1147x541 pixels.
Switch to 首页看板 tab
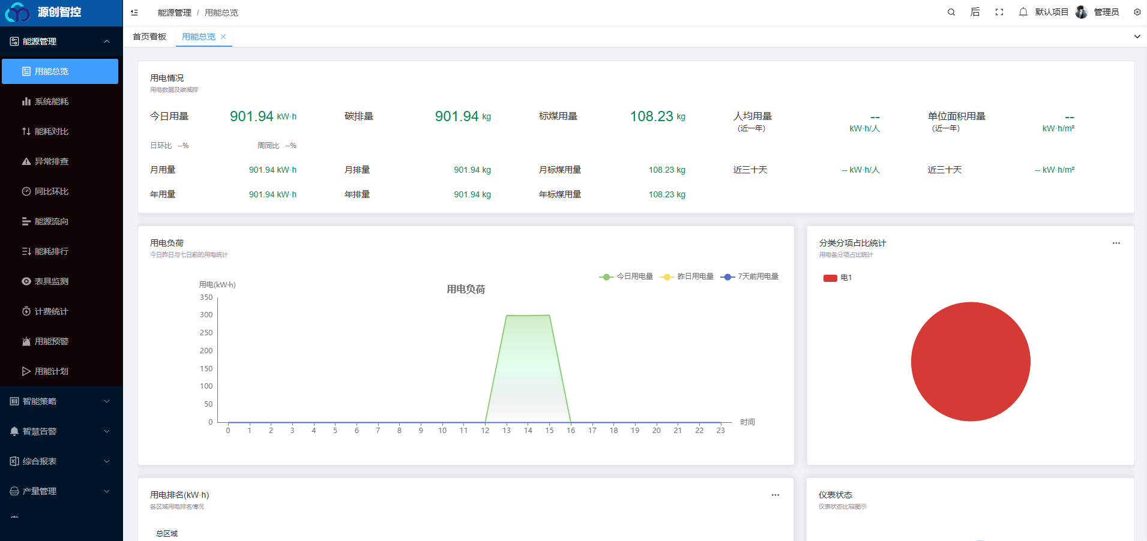(149, 37)
